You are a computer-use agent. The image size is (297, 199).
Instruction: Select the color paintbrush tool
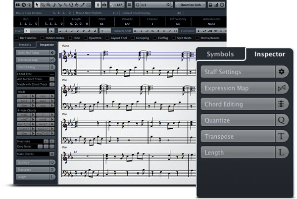[82, 5]
